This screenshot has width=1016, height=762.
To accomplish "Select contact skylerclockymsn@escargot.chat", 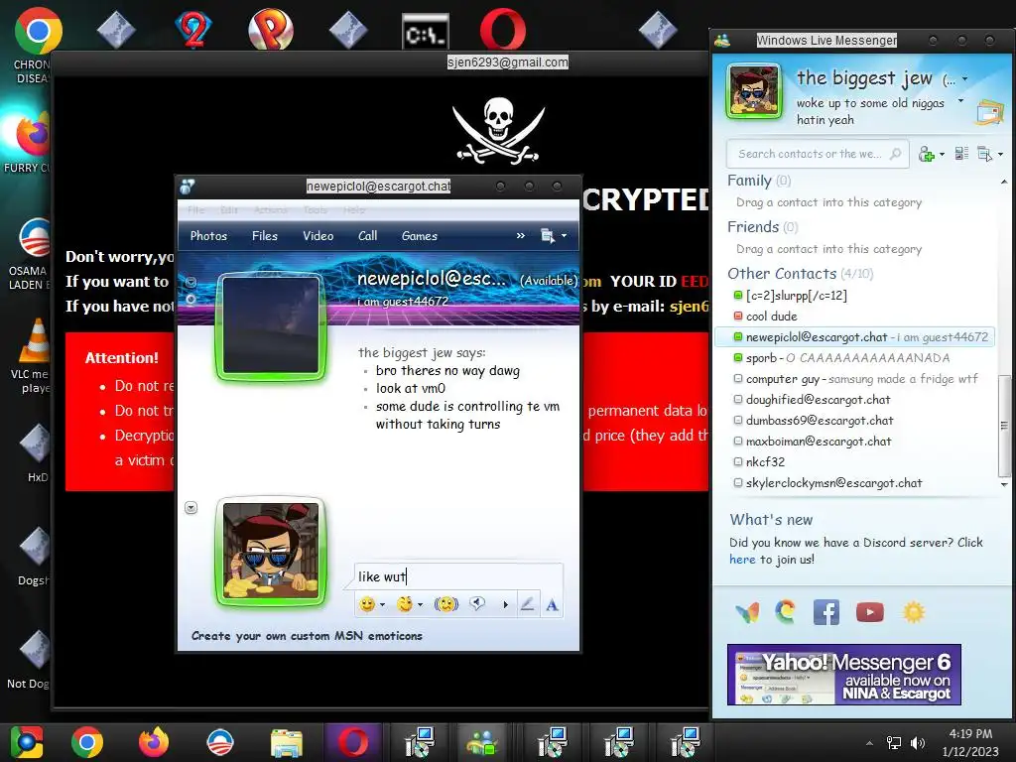I will point(827,483).
